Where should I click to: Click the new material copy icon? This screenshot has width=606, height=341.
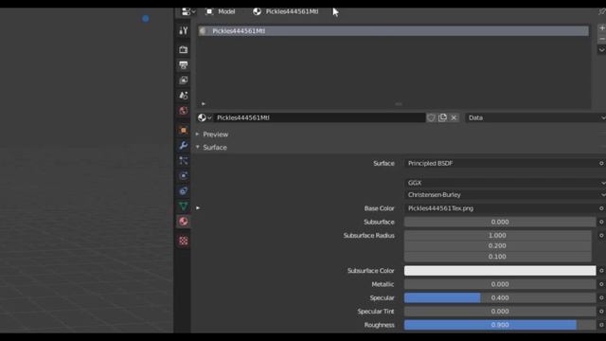pos(442,117)
